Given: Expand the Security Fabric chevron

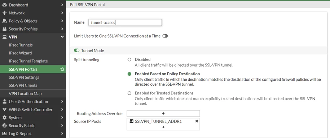Looking at the screenshot, I should click(62, 126).
